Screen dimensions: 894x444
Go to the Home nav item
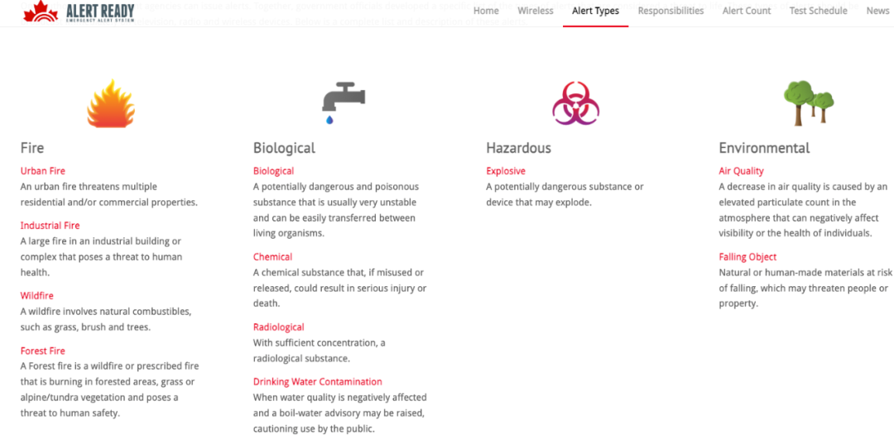(x=486, y=11)
